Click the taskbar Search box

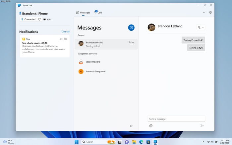(x=98, y=142)
